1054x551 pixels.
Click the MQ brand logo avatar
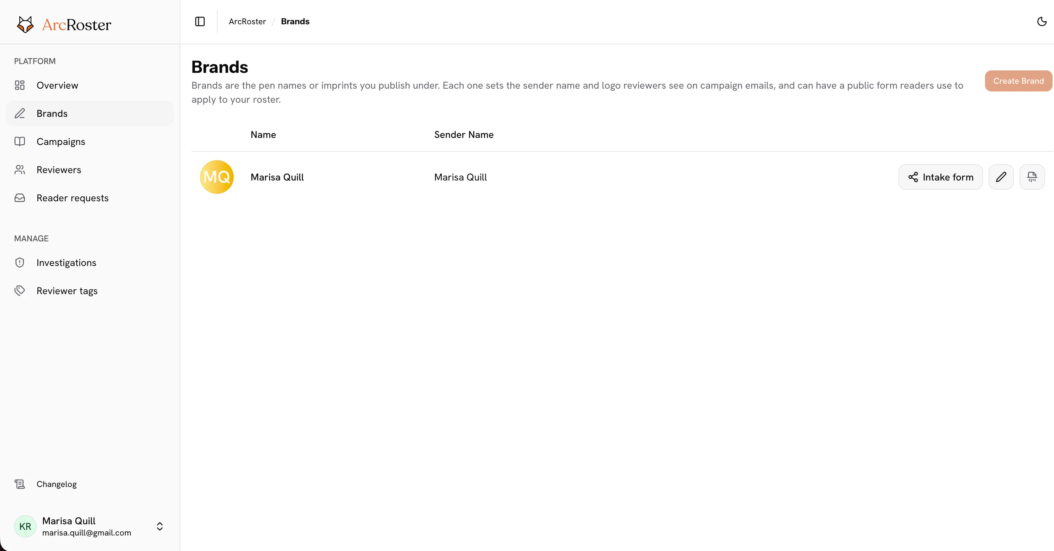coord(217,177)
